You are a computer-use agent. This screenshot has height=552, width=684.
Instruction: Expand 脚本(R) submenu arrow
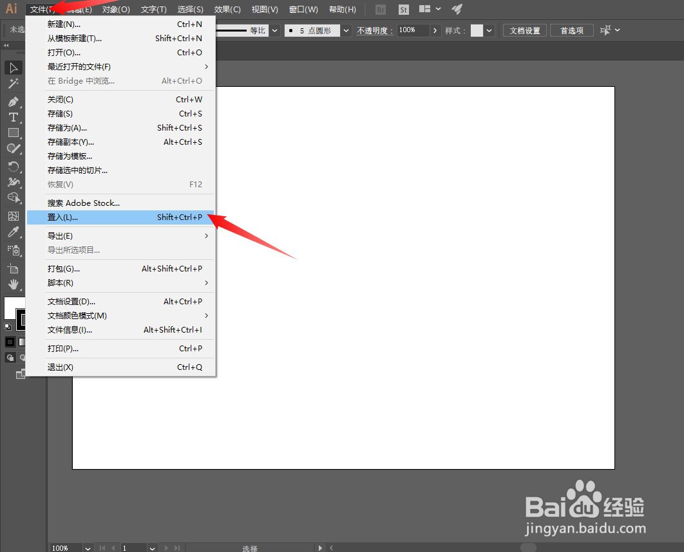click(x=206, y=282)
